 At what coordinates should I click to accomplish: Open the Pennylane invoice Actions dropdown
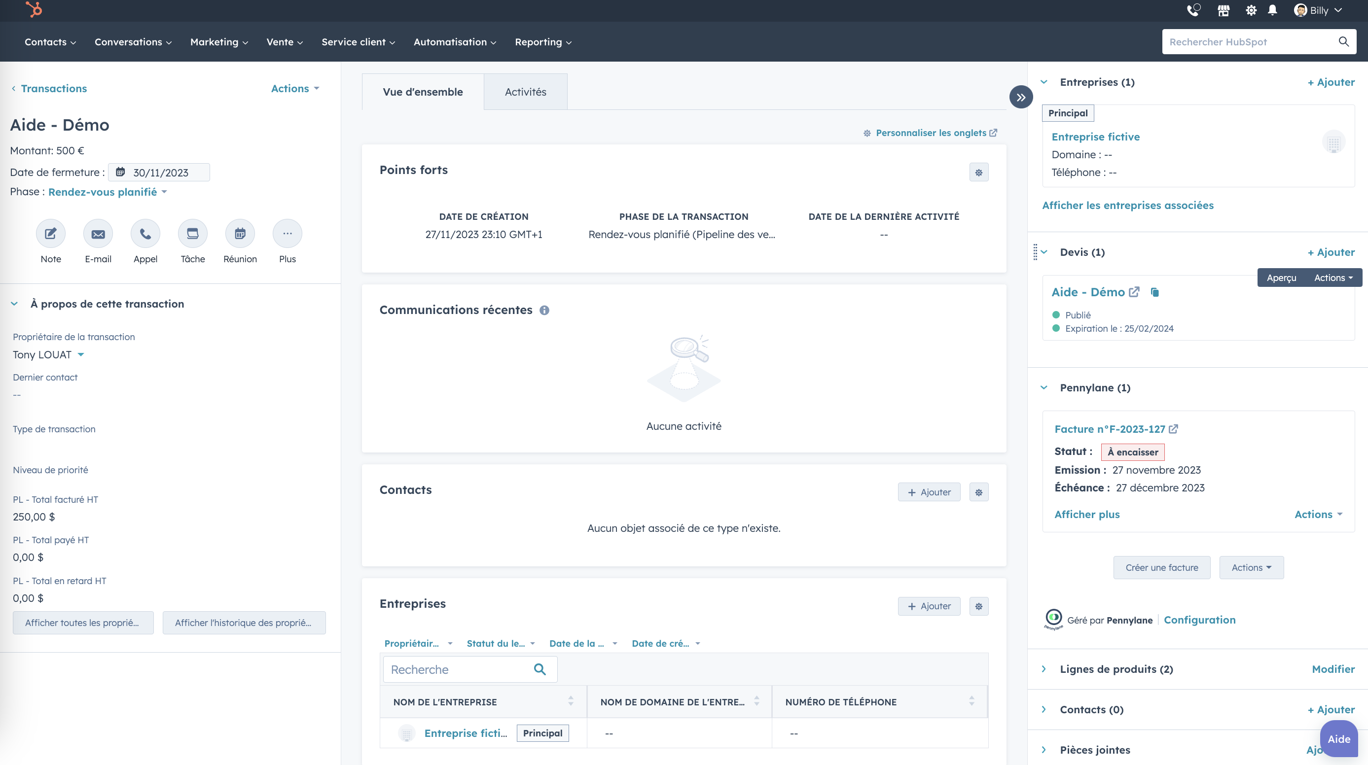[x=1318, y=514]
